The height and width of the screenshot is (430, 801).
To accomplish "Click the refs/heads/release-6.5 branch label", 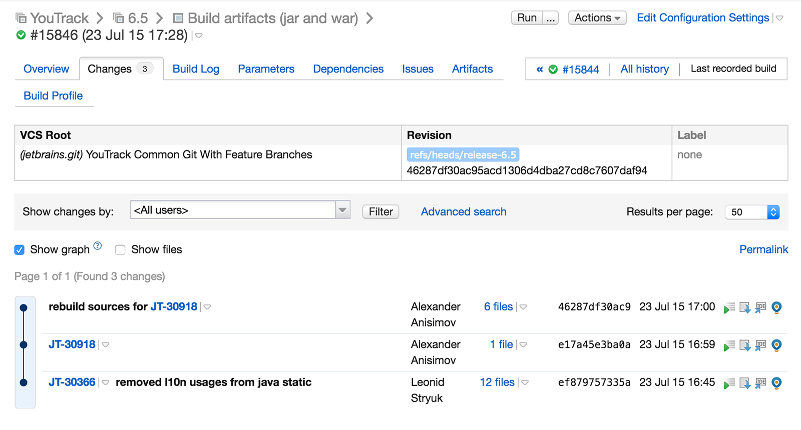I will [463, 155].
